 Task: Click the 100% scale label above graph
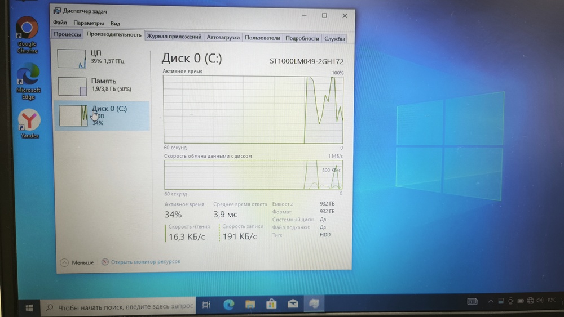[x=337, y=73]
